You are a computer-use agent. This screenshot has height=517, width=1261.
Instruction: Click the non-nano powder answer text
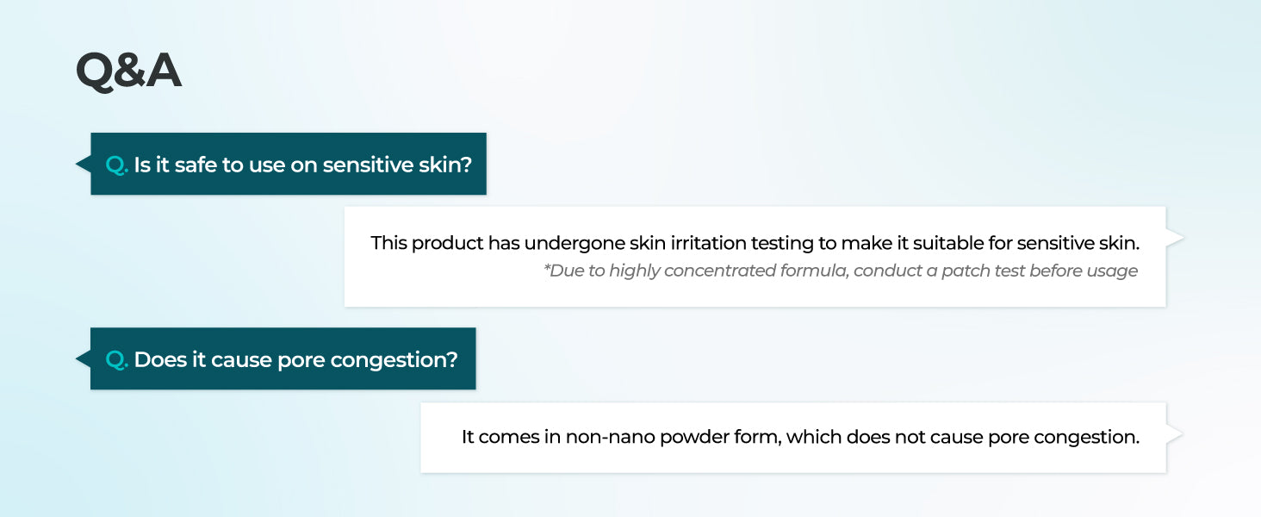(800, 437)
